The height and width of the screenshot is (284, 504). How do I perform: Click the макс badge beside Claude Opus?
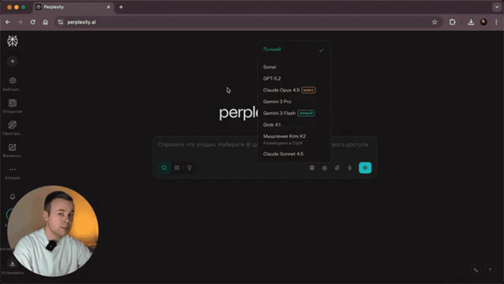pyautogui.click(x=309, y=90)
